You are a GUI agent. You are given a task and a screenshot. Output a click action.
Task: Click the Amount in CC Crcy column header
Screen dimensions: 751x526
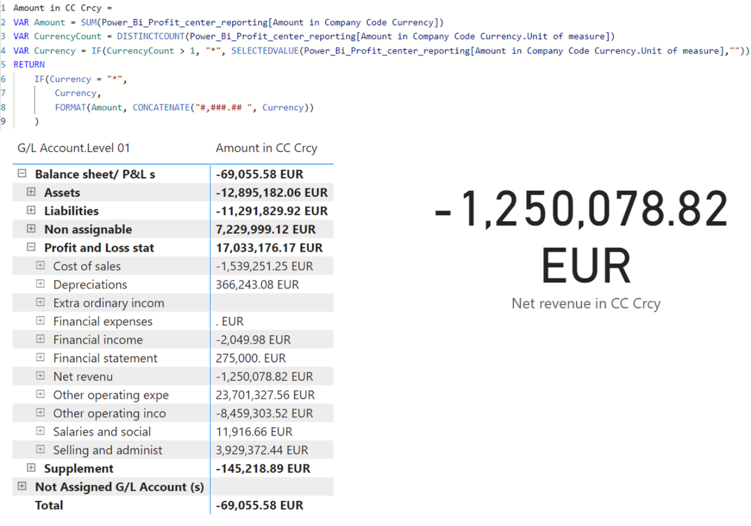click(267, 148)
